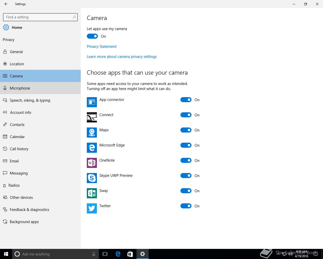Click the Microsoft Edge app icon in list
Viewport: 323px width, 259px height.
tap(92, 148)
